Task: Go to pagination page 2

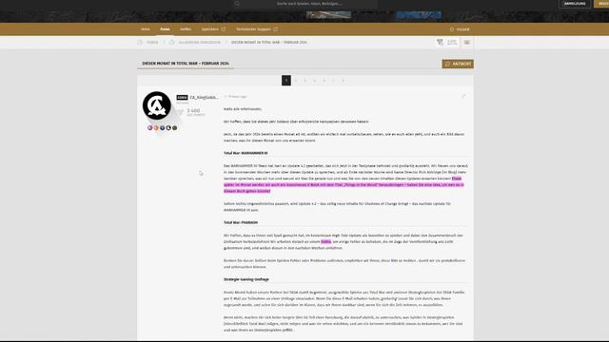Action: [296, 80]
